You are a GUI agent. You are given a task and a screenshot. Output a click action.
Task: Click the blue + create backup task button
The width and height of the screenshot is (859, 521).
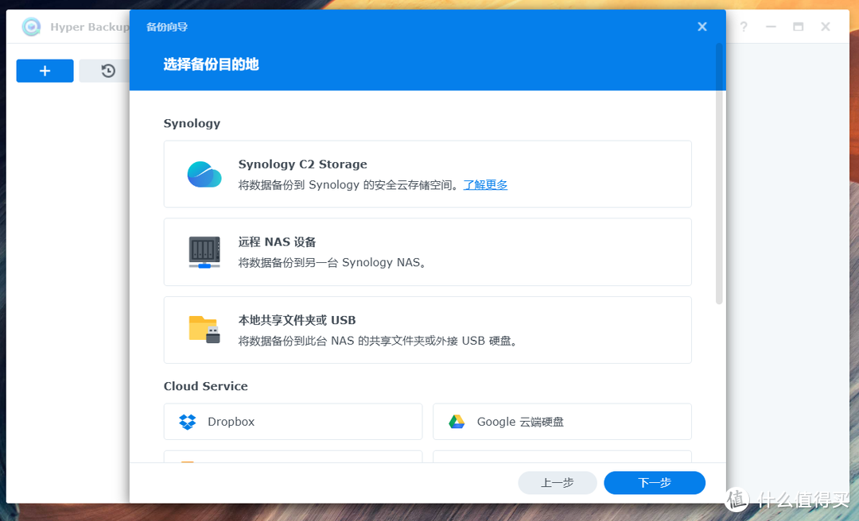coord(45,71)
